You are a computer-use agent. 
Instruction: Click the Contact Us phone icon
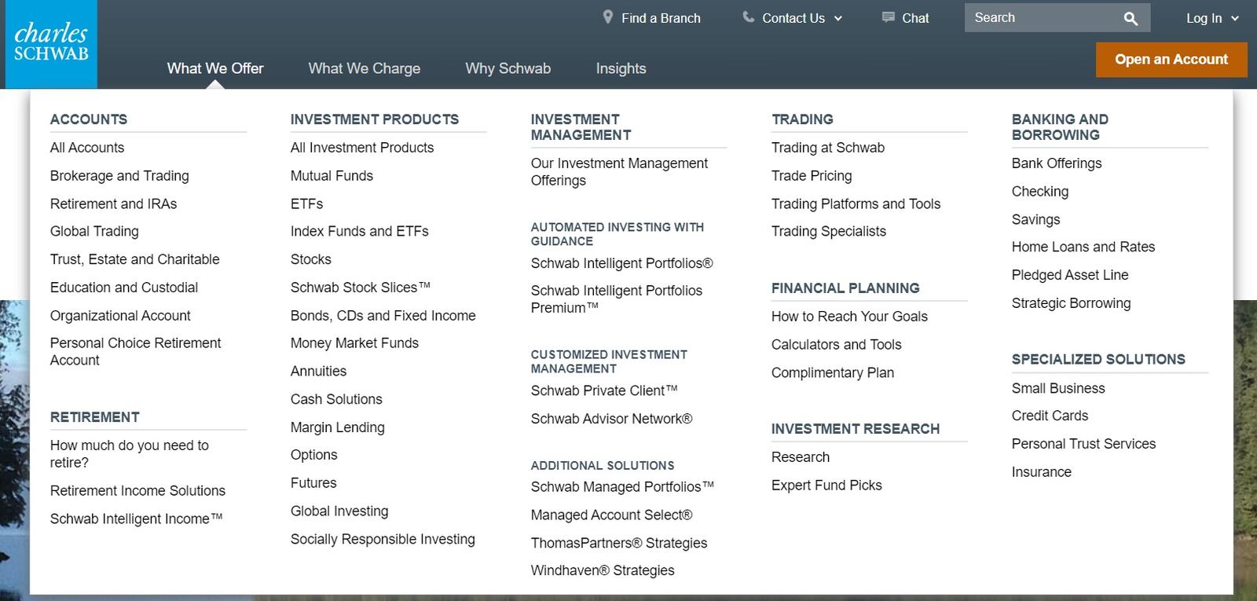click(x=749, y=16)
